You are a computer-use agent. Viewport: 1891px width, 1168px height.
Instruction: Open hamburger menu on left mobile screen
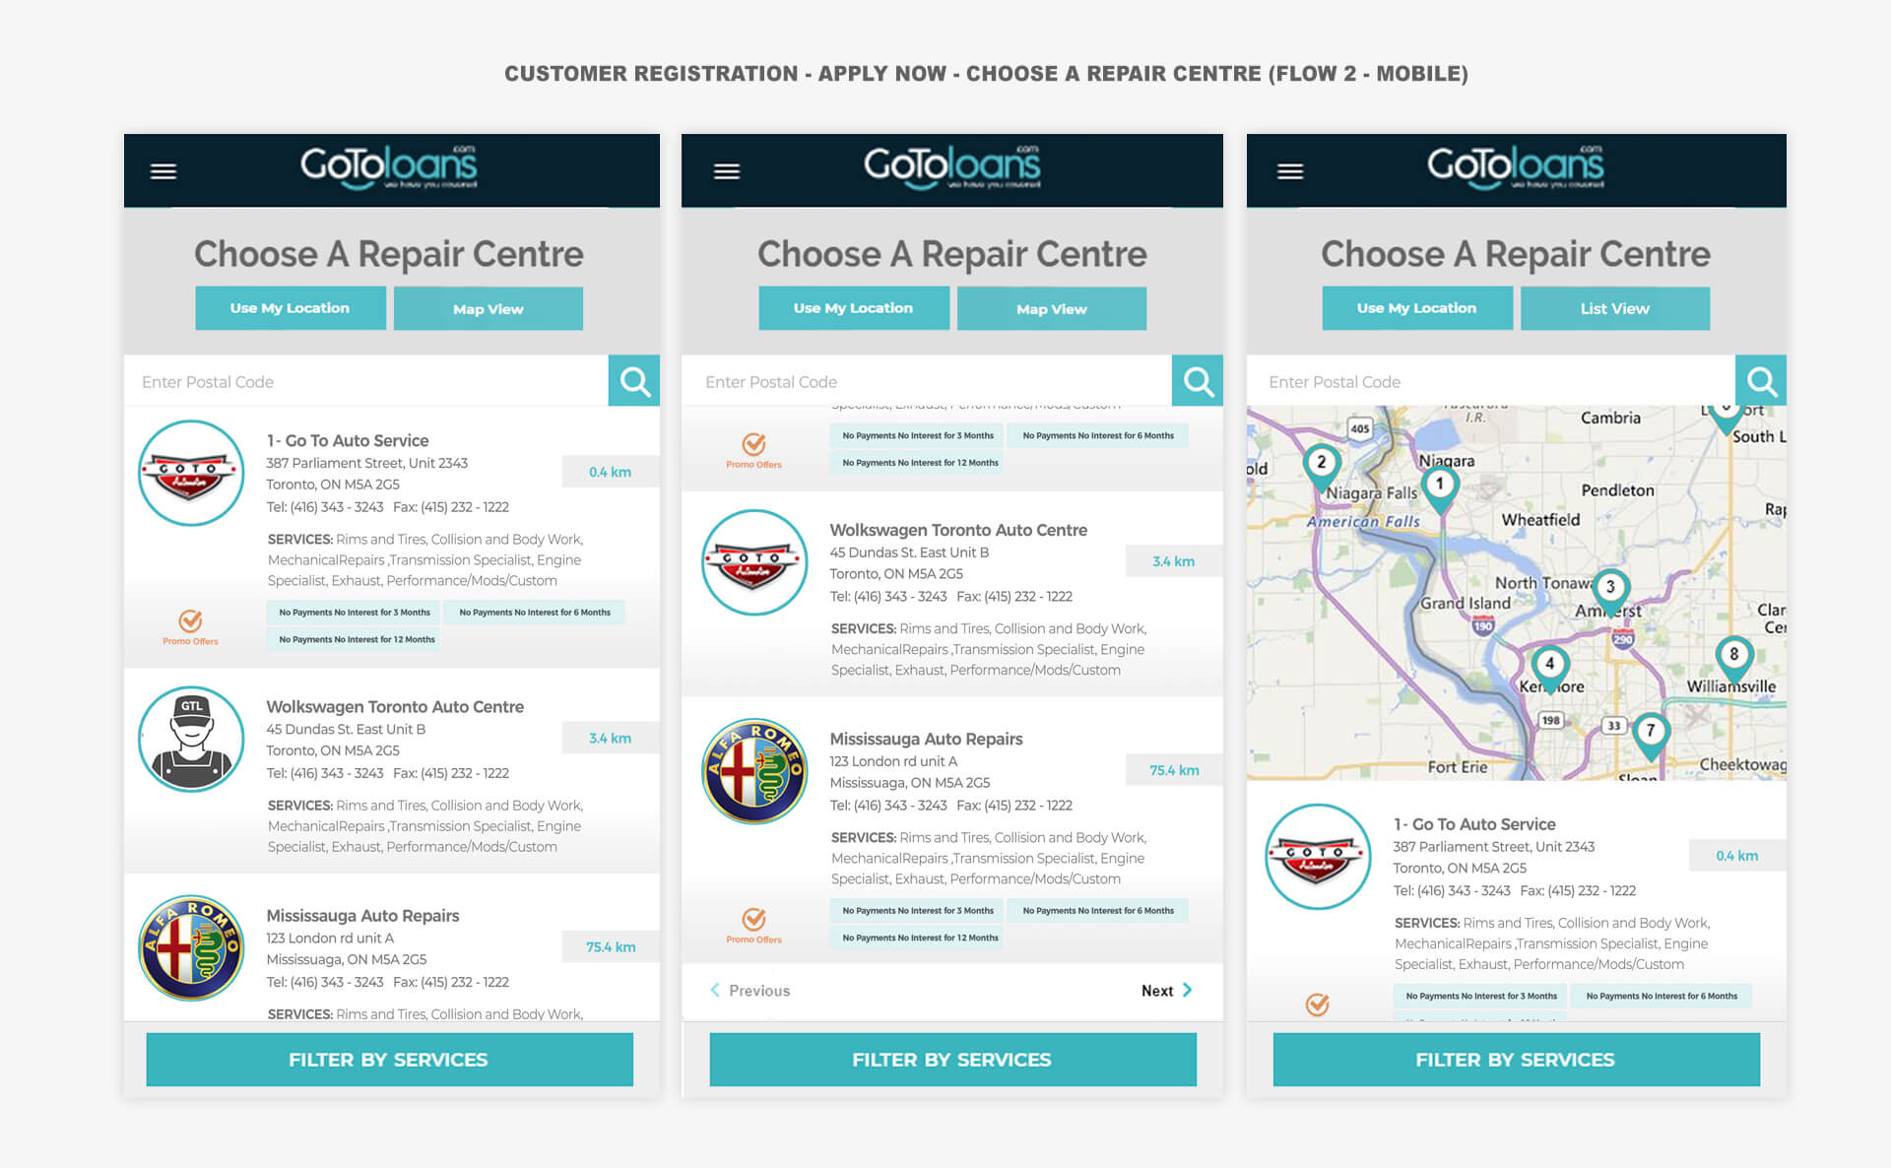click(x=163, y=171)
